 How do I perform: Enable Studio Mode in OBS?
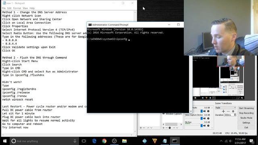click(246, 118)
